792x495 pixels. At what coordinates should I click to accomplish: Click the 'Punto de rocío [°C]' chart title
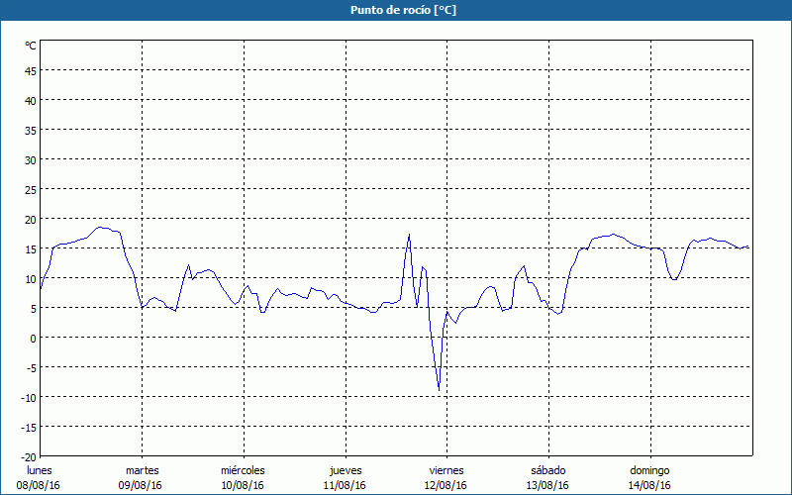pos(396,10)
